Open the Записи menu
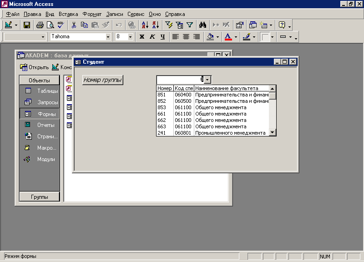Screen dimensions: 364x262 [x=115, y=14]
